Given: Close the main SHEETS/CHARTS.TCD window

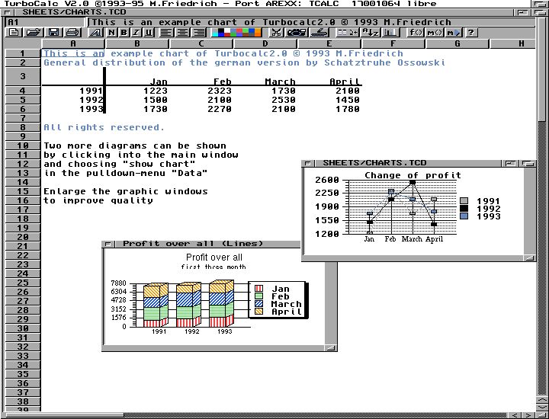Looking at the screenshot, I should tap(7, 13).
